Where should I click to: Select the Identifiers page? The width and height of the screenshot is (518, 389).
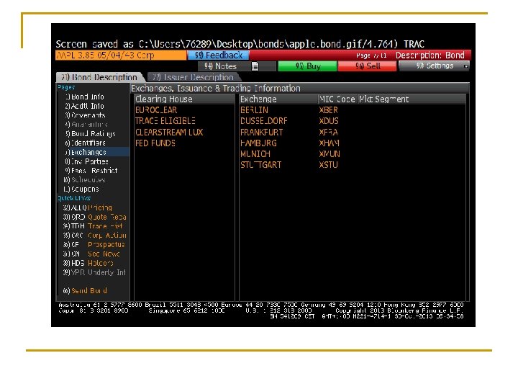point(85,143)
